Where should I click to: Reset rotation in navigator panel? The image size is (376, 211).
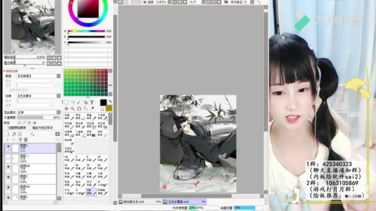click(x=59, y=64)
